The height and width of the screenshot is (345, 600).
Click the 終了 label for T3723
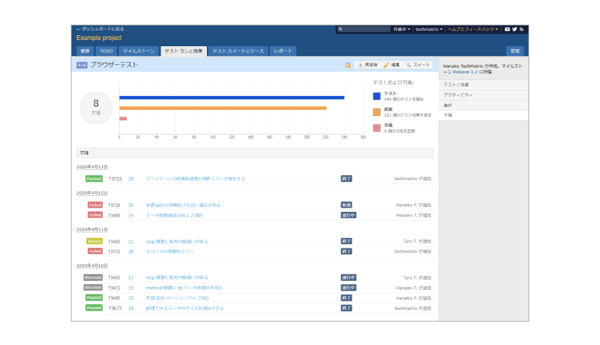[346, 179]
